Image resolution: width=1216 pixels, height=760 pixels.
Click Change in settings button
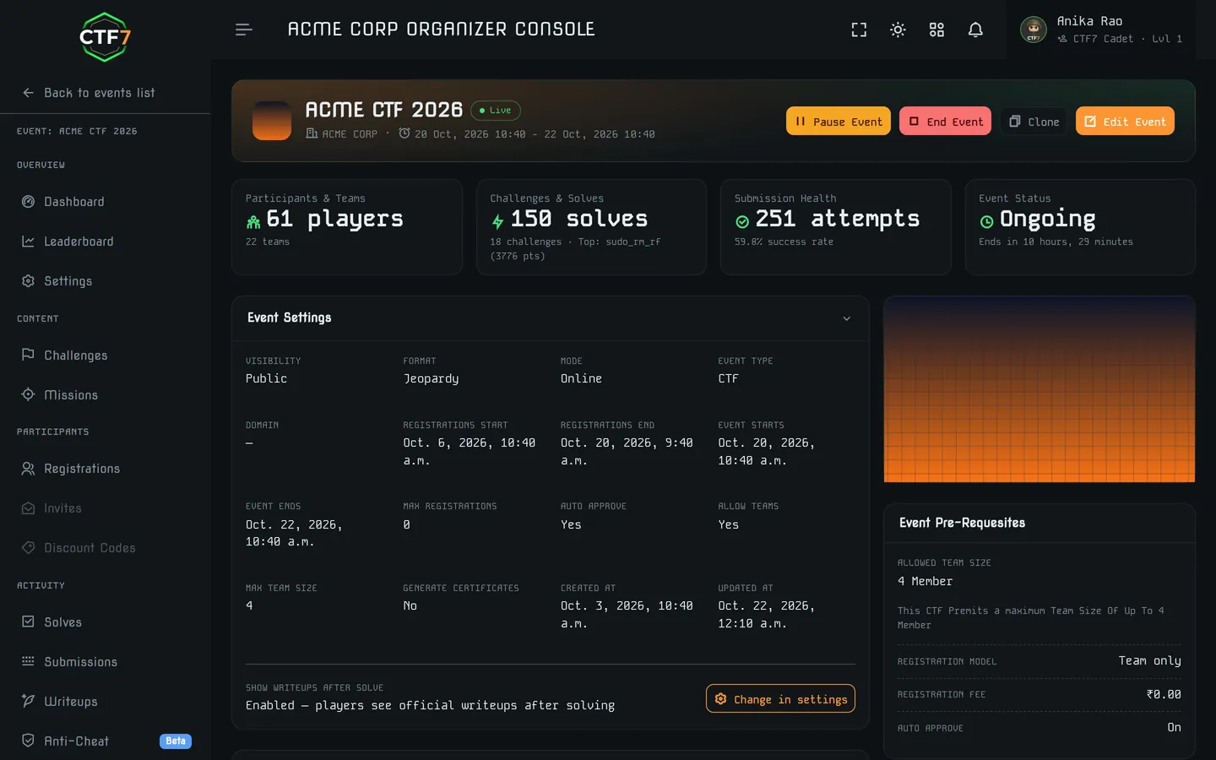(780, 699)
